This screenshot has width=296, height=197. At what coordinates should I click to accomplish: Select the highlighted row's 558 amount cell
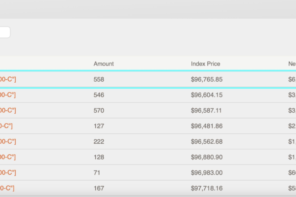coord(99,79)
